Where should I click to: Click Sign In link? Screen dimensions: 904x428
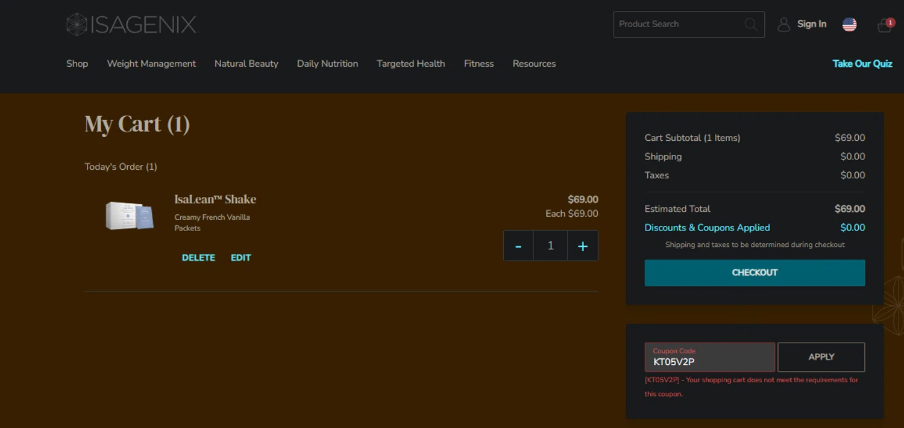click(x=812, y=24)
